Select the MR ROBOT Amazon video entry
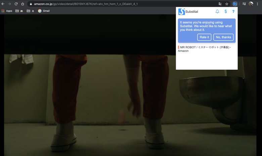Image resolution: width=262 pixels, height=156 pixels. click(x=205, y=49)
